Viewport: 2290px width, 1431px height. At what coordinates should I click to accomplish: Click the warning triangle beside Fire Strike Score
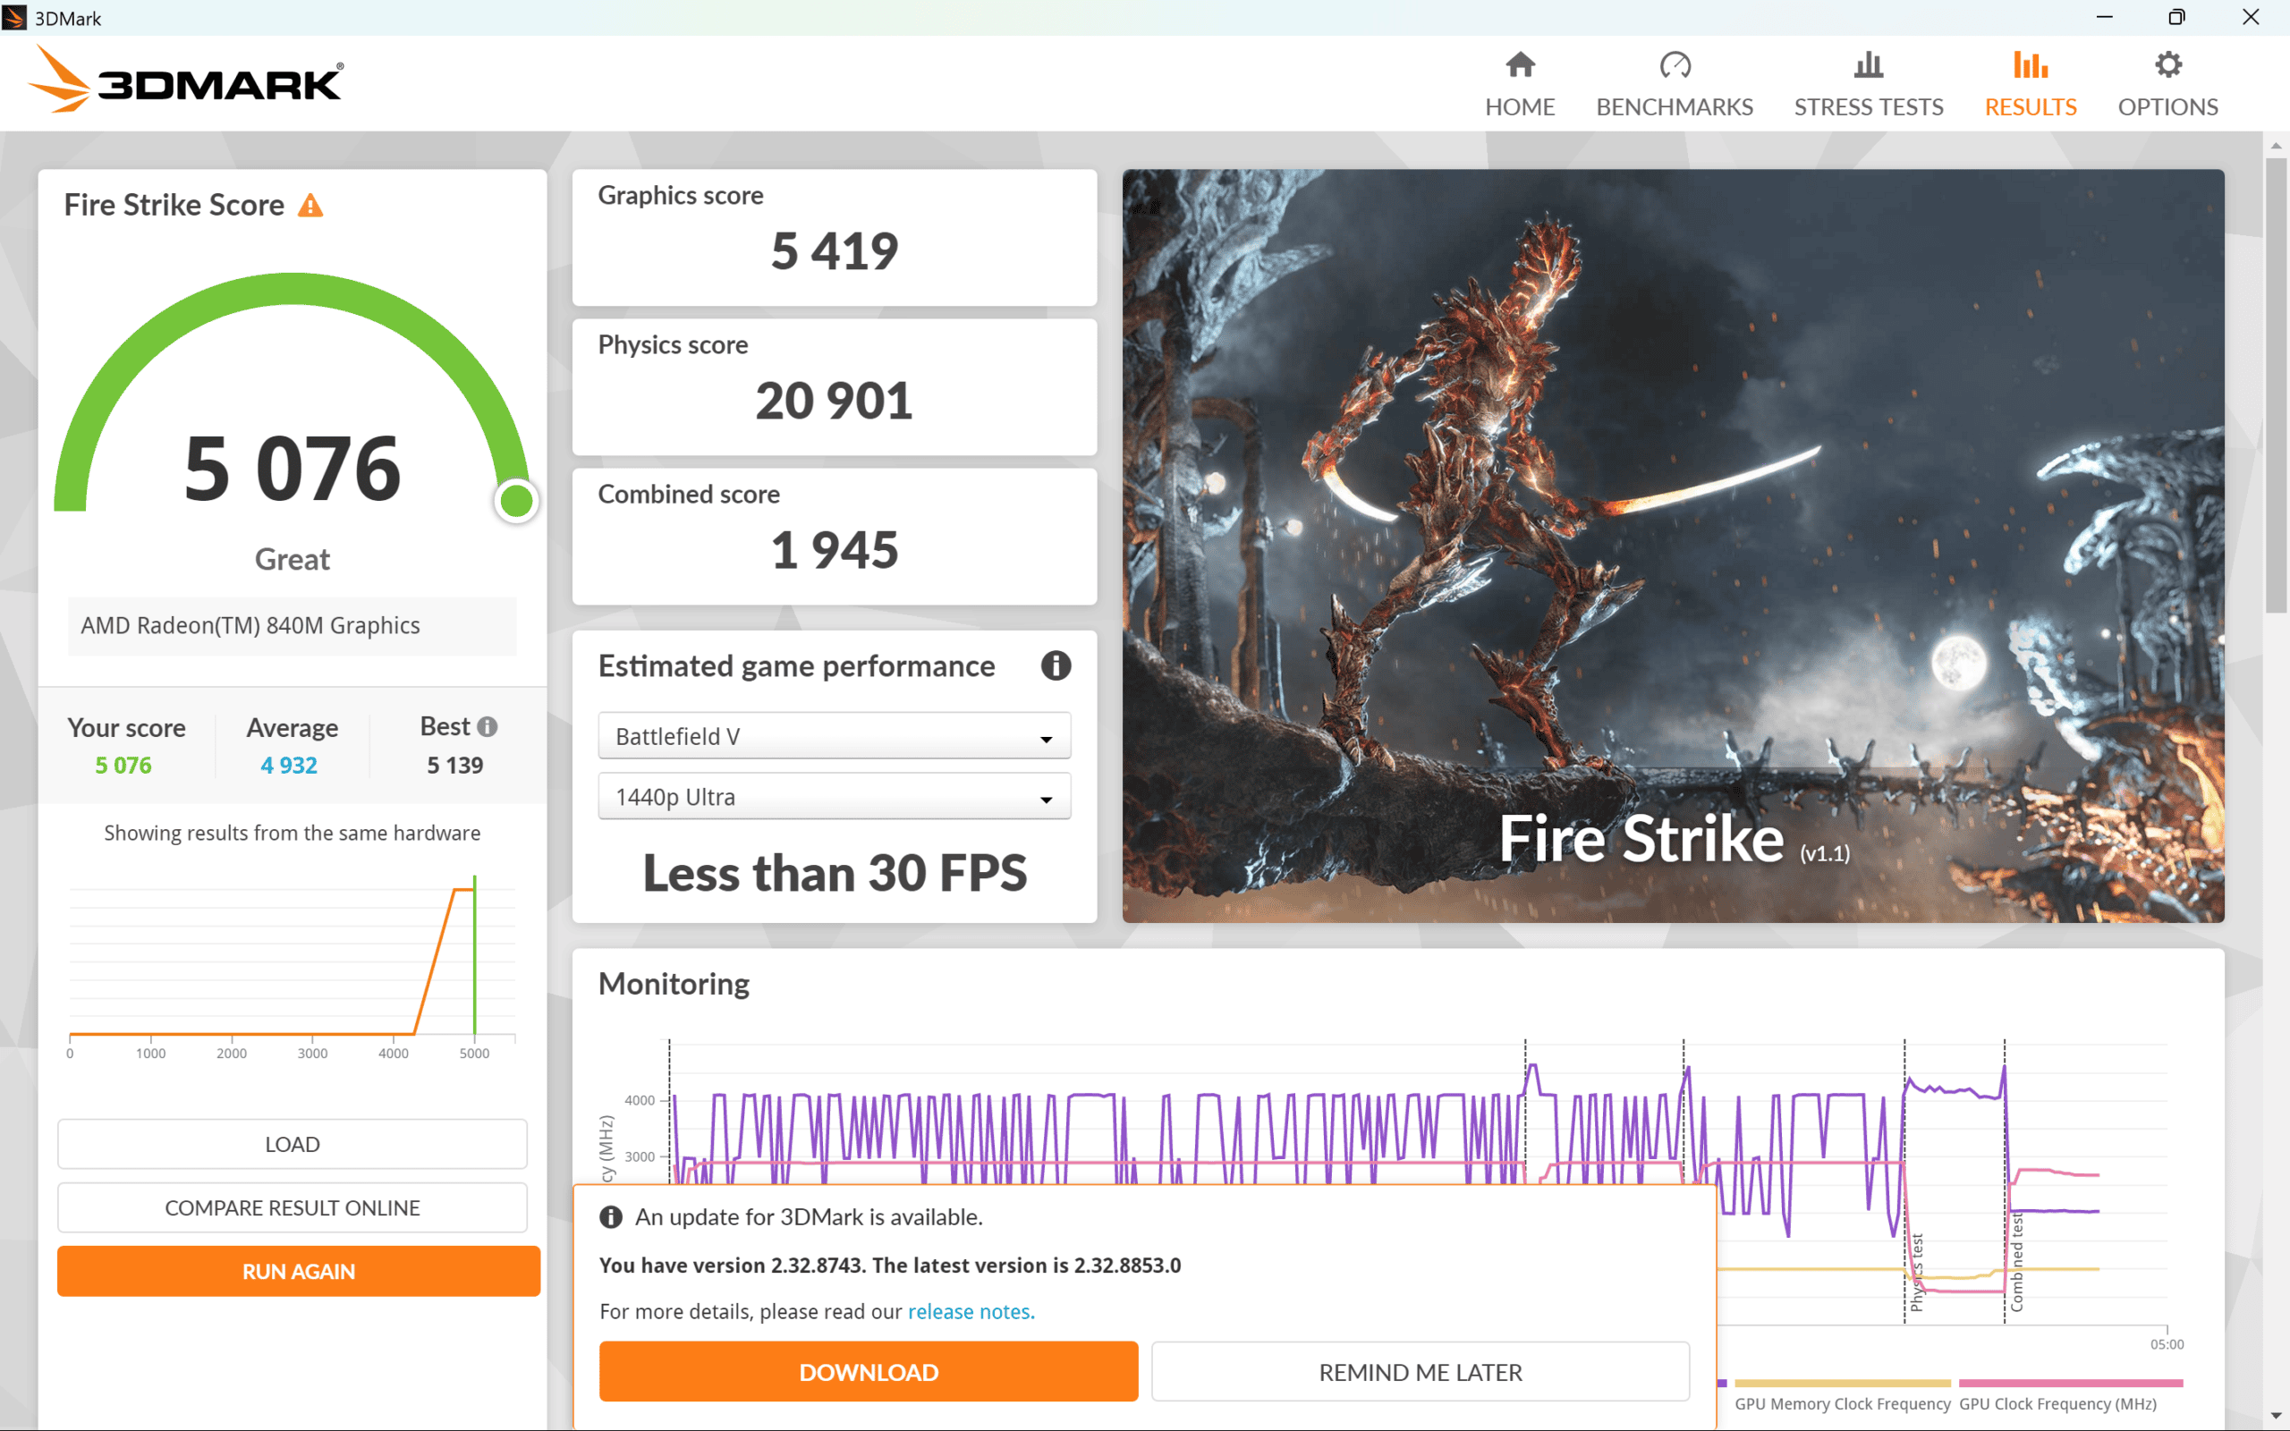tap(312, 205)
